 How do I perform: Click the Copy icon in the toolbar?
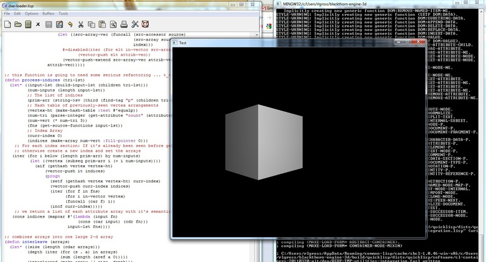tap(92, 24)
